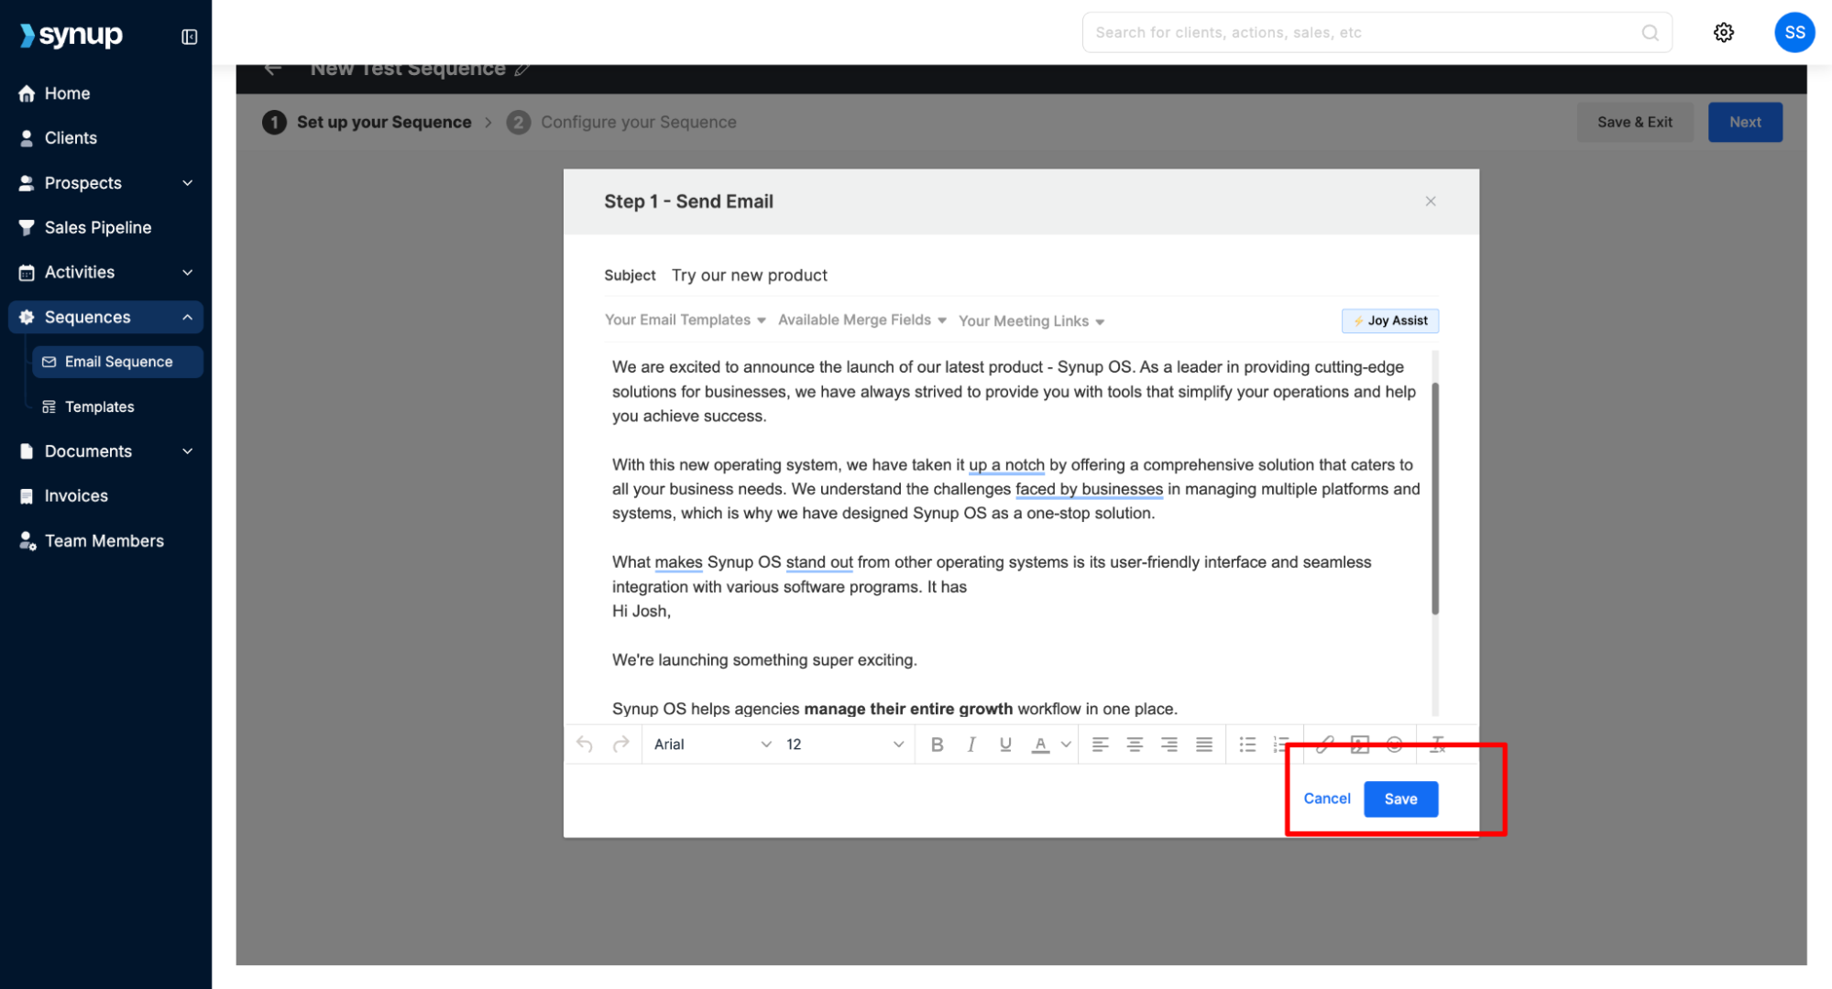
Task: Save the email step
Action: [1400, 799]
